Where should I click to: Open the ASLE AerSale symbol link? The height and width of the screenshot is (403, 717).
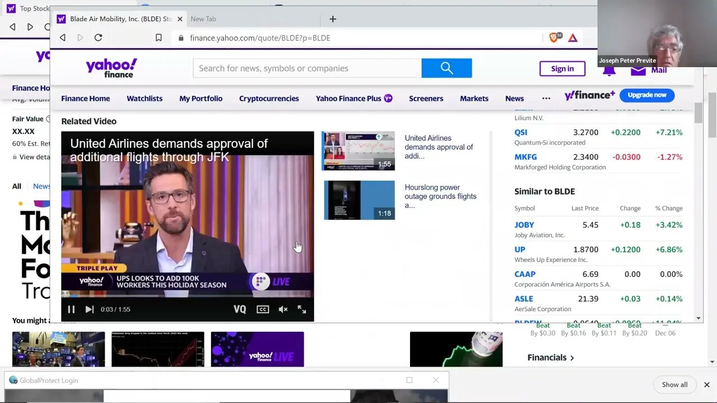(x=524, y=299)
